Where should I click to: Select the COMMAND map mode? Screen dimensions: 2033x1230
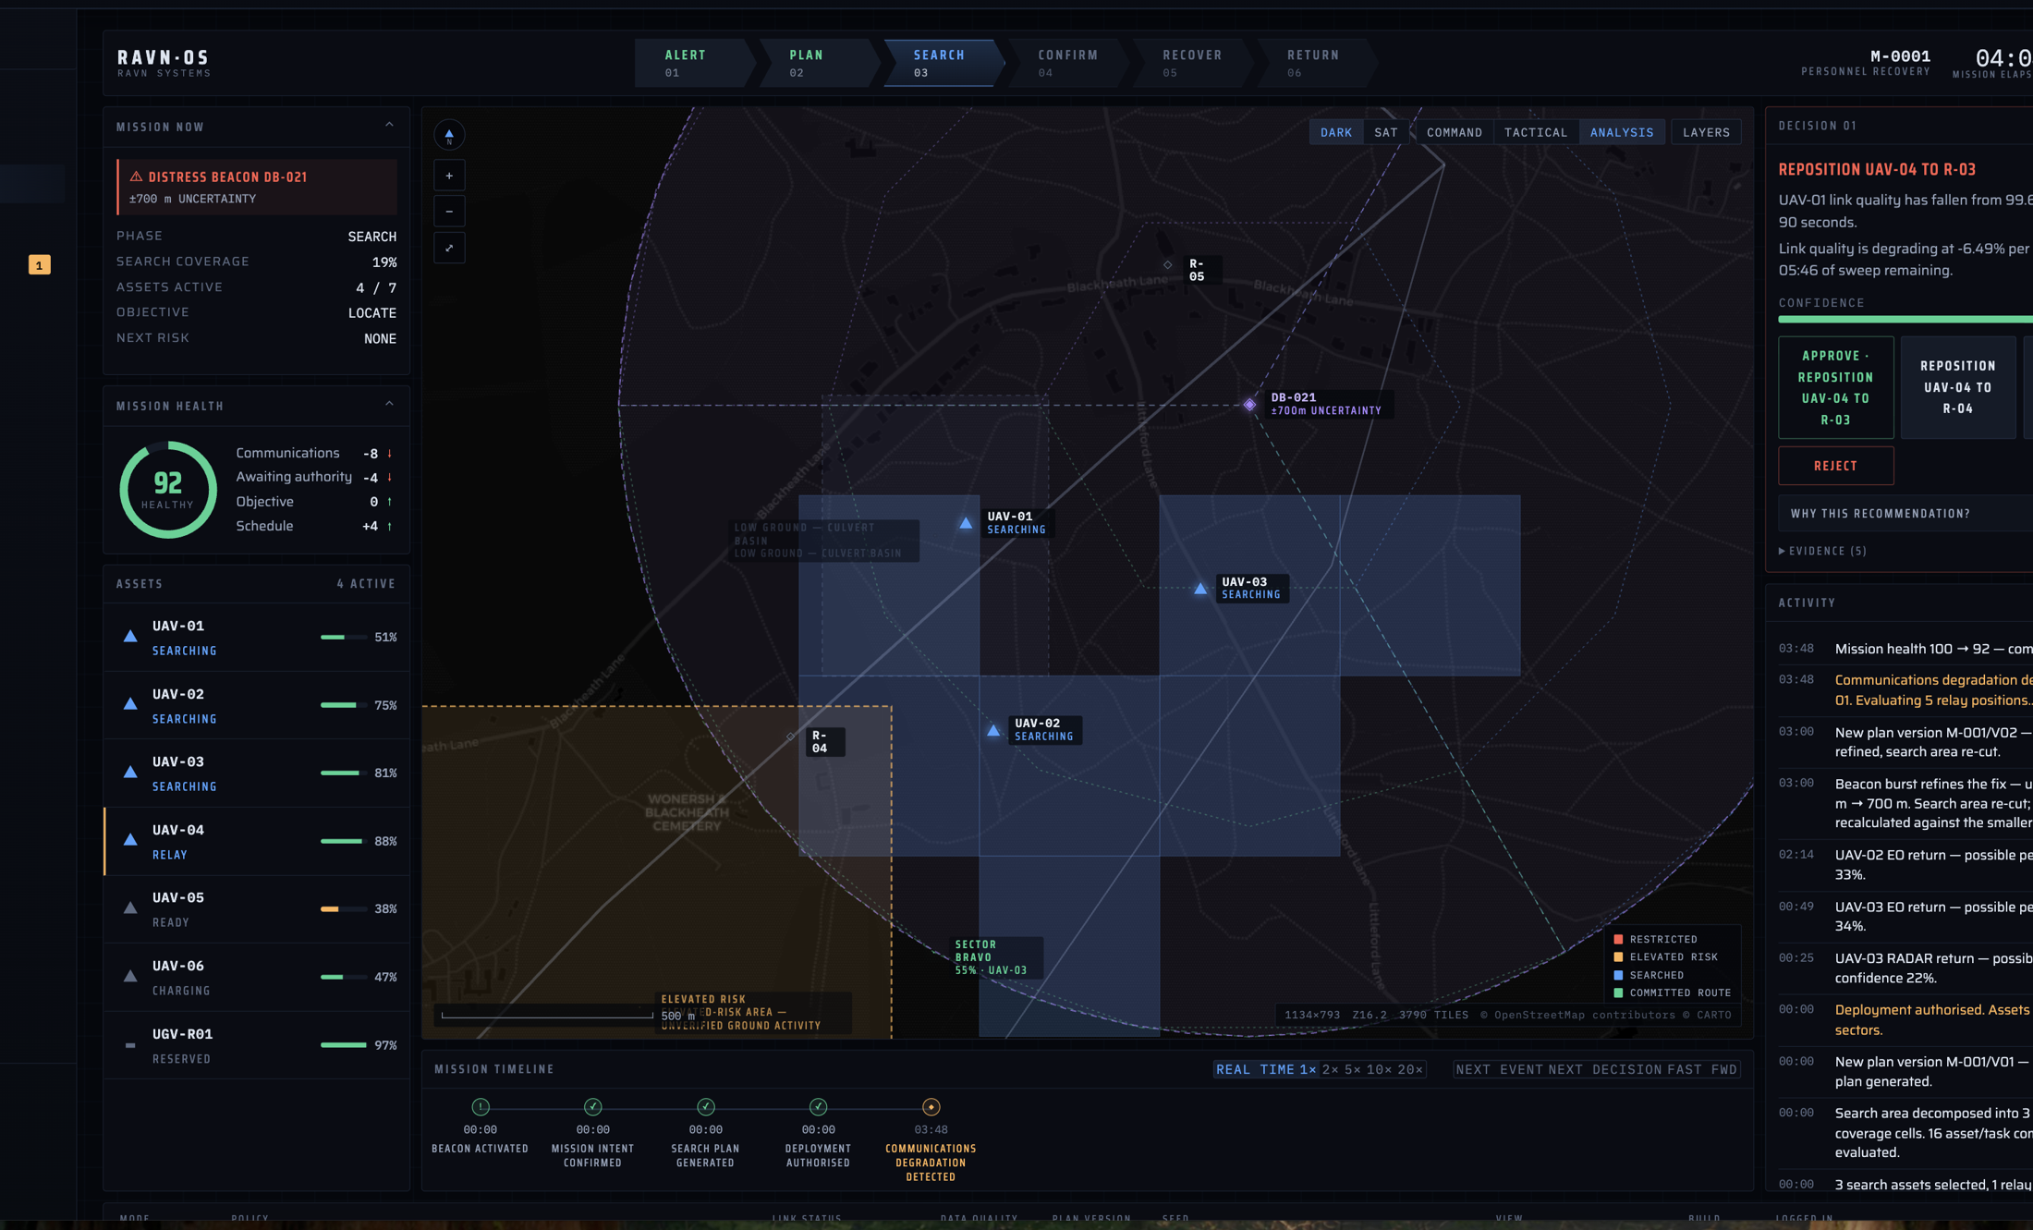[x=1455, y=132]
